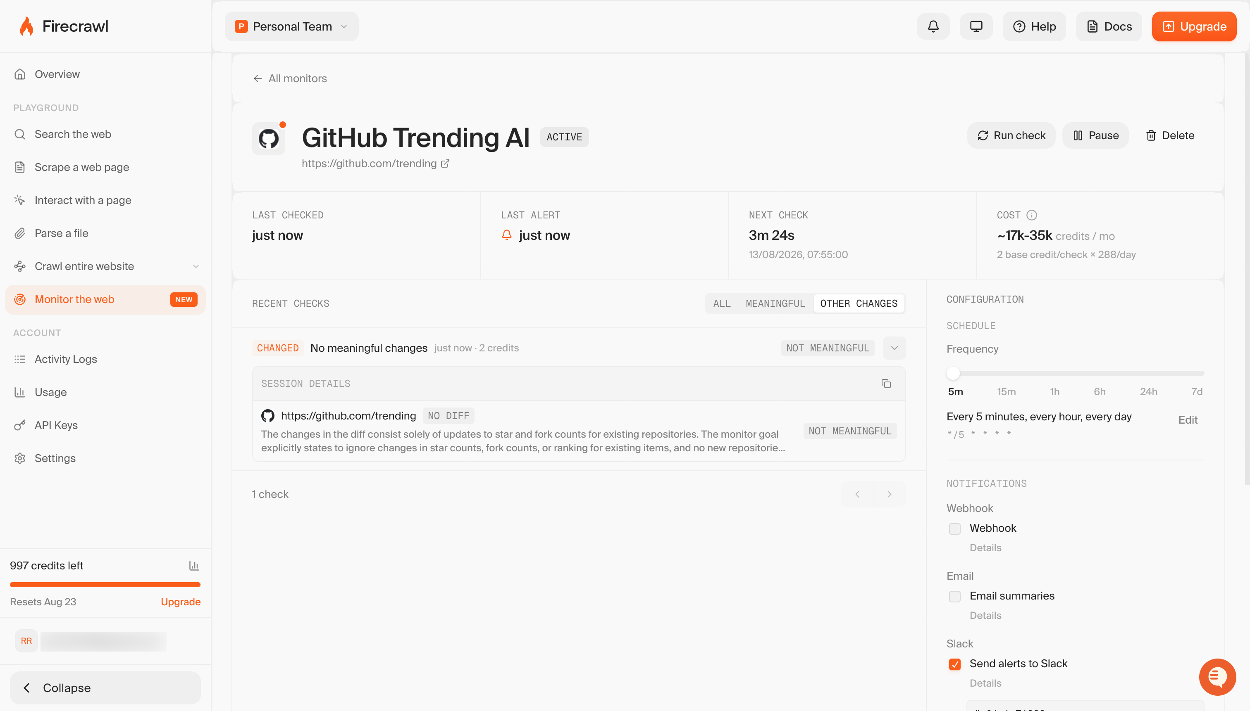This screenshot has width=1250, height=711.
Task: Click the orange Upgrade button in header
Action: [x=1194, y=26]
